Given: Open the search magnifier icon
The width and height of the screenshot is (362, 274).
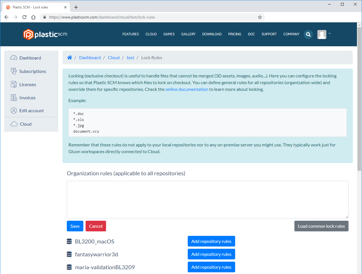Looking at the screenshot, I should [308, 34].
